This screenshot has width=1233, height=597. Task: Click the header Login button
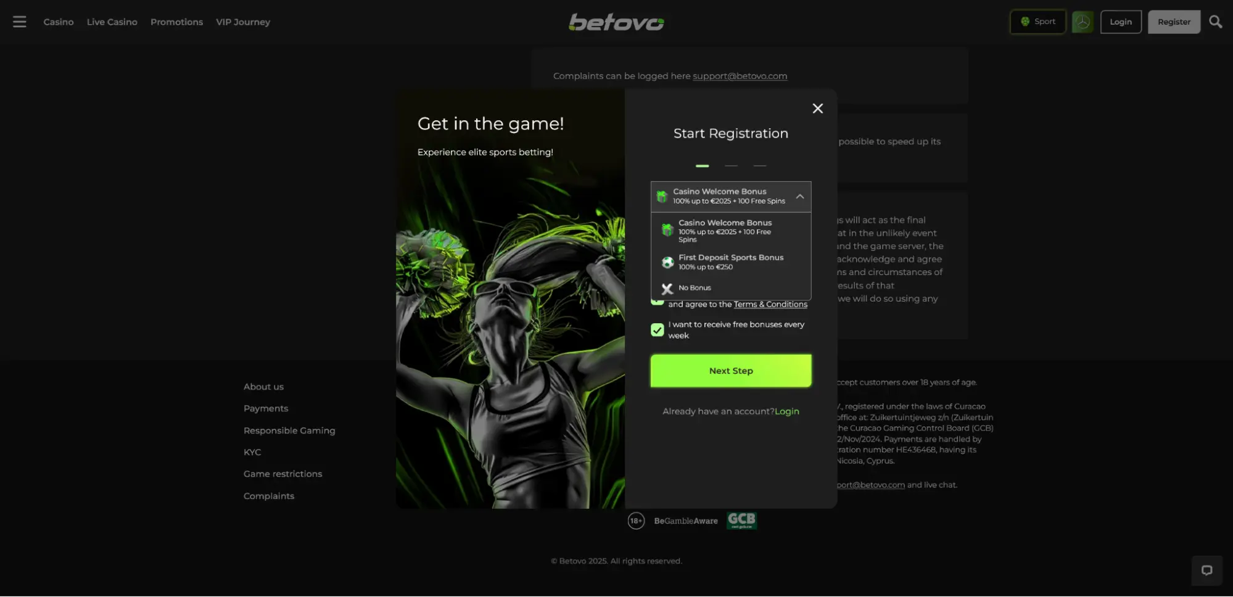click(1121, 22)
